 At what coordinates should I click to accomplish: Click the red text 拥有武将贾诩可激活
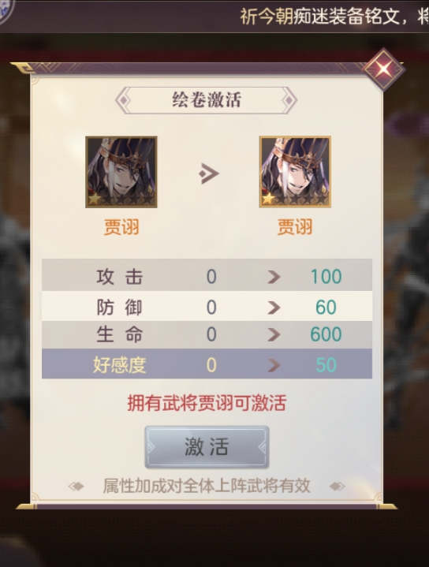(207, 403)
